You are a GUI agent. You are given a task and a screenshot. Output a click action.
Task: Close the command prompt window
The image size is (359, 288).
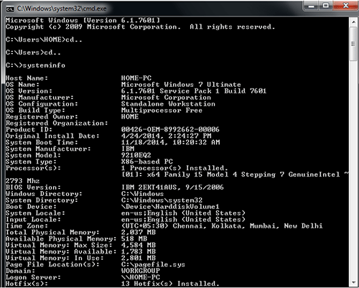tap(345, 6)
